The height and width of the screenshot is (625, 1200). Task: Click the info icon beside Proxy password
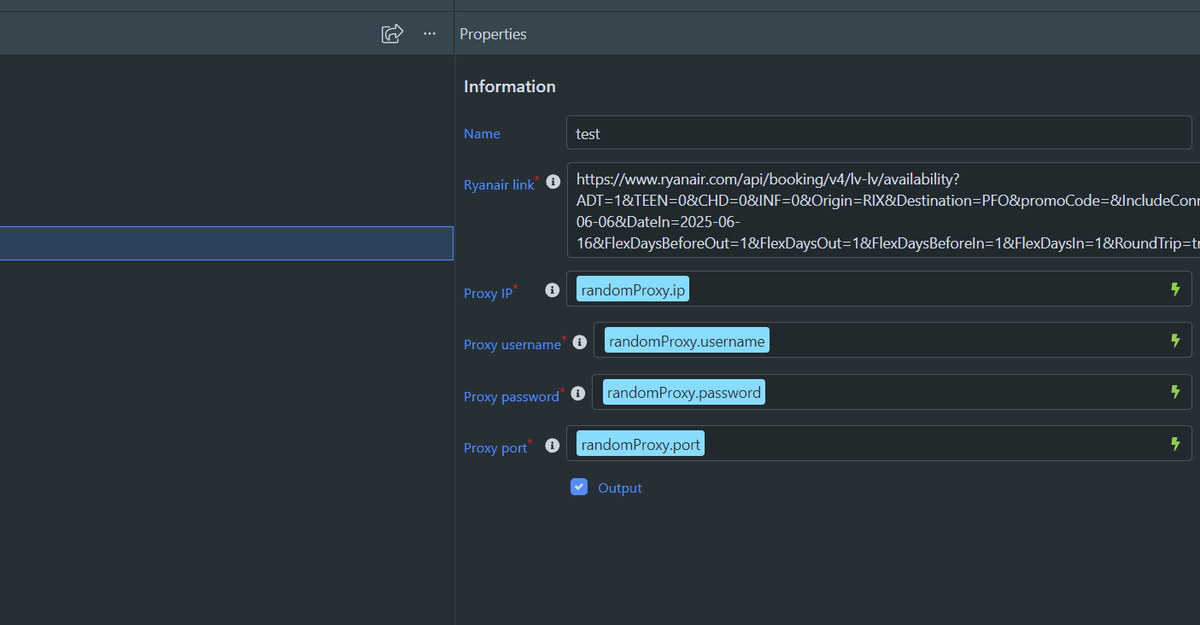click(x=577, y=394)
